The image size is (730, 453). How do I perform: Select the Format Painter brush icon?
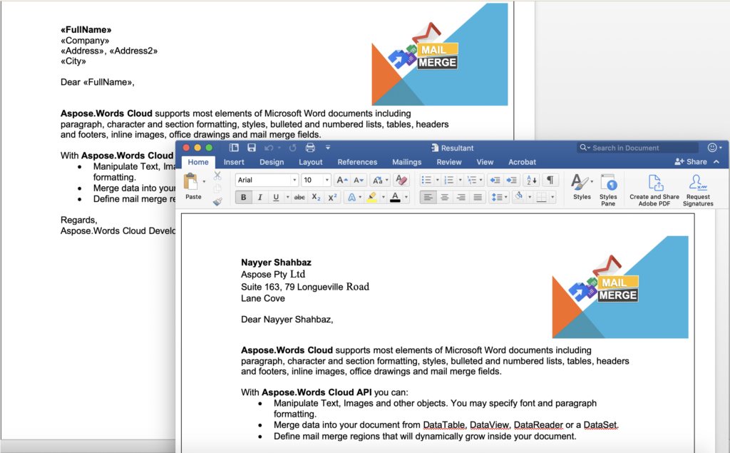point(217,202)
